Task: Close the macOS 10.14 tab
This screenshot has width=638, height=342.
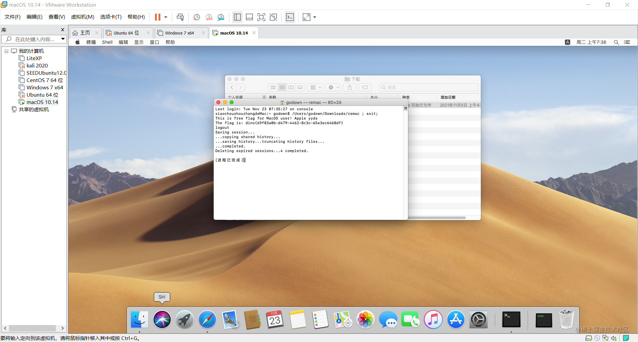Action: [x=254, y=33]
